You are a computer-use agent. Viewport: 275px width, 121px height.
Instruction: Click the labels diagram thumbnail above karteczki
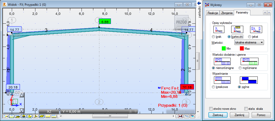coord(237,29)
